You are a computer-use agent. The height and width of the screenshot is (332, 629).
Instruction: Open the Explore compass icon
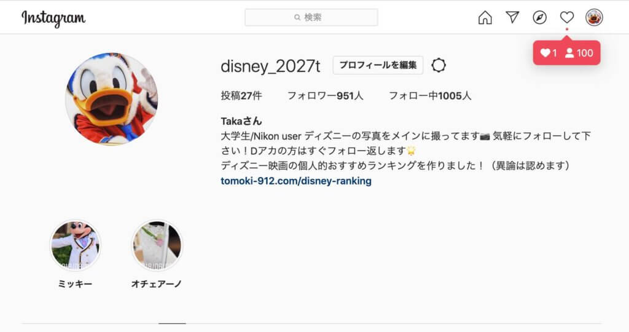click(x=539, y=18)
